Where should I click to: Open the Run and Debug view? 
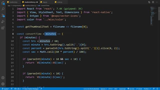point(3,22)
